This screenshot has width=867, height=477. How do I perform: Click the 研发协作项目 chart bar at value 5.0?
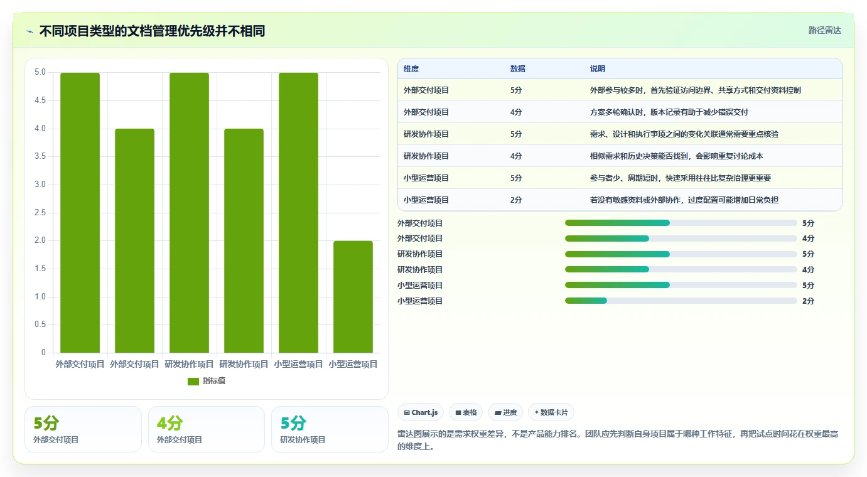(189, 213)
